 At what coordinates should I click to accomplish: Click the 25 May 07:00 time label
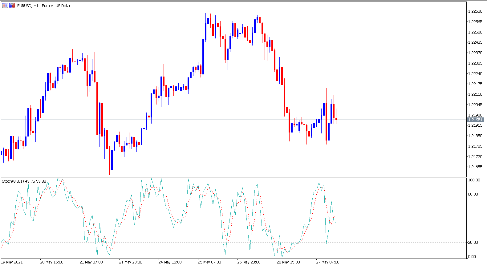point(209,262)
